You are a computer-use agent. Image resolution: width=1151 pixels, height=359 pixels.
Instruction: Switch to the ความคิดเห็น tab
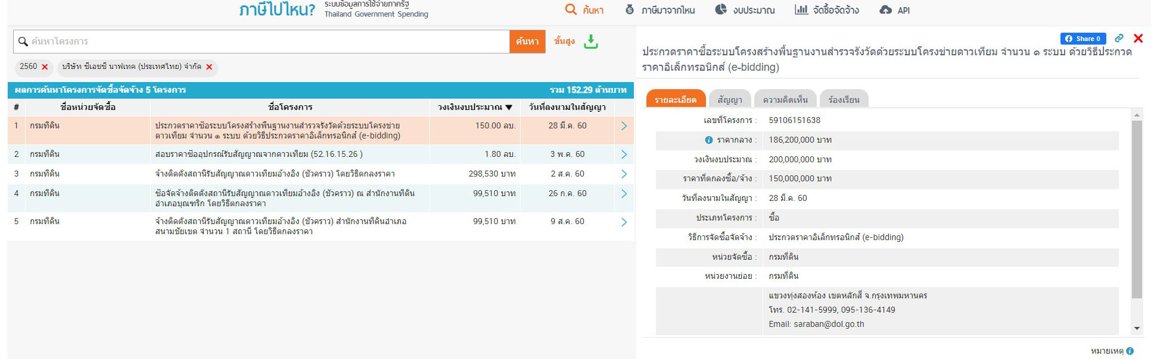point(785,100)
